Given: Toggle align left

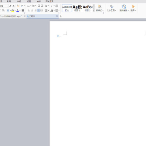Looking at the screenshot, I should point(29,11).
